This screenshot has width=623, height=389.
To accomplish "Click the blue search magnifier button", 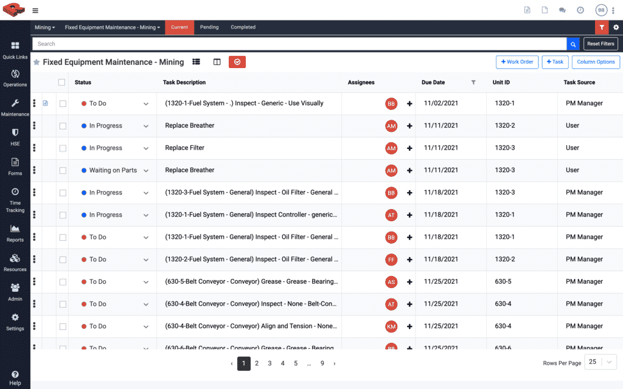I will pyautogui.click(x=573, y=44).
